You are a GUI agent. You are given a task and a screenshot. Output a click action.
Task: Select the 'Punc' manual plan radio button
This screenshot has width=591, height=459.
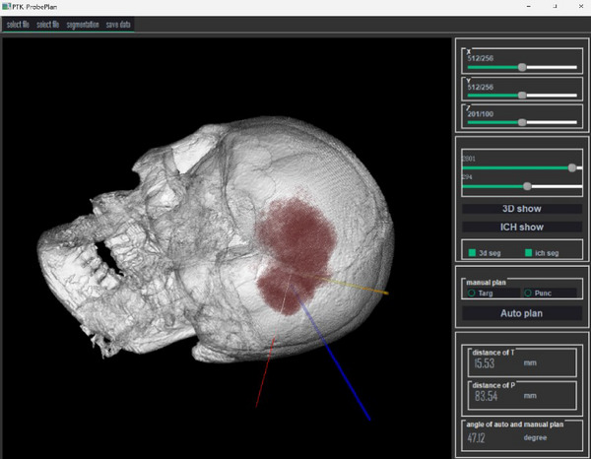[x=528, y=293]
